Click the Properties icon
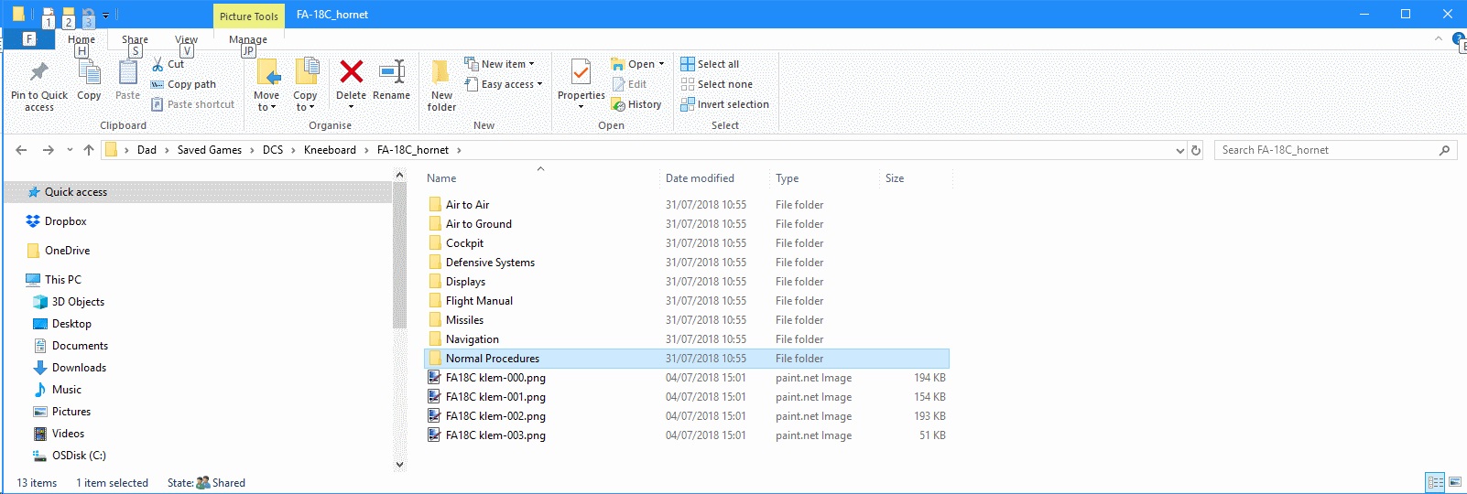1467x494 pixels. pos(581,72)
